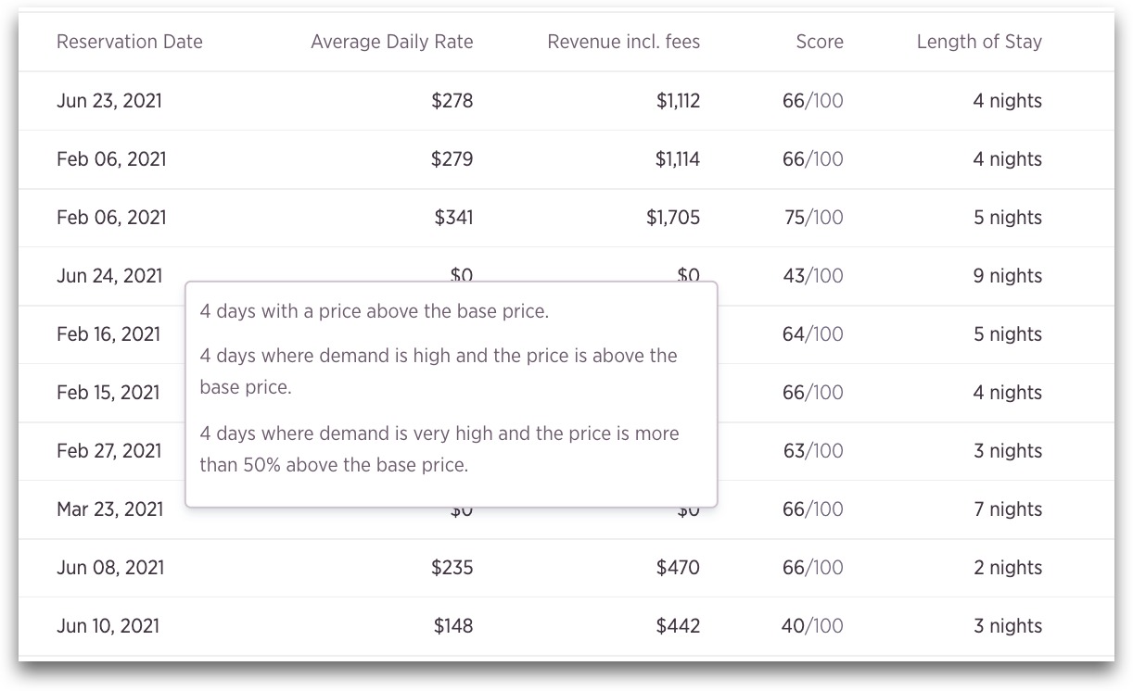The height and width of the screenshot is (691, 1133).
Task: Select the Jun 24, 2021 reservation date
Action: point(109,276)
